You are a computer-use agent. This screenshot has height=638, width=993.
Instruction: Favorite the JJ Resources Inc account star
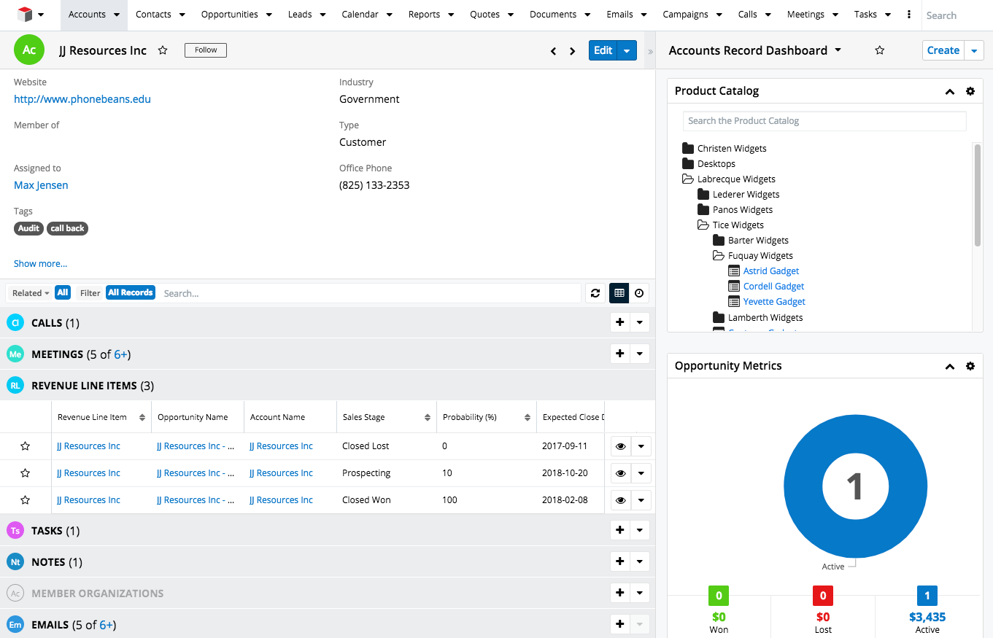[x=163, y=50]
